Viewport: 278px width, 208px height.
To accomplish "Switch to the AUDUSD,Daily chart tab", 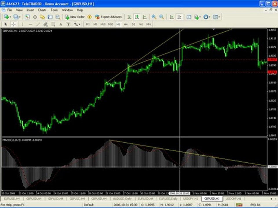I will click(122, 199).
